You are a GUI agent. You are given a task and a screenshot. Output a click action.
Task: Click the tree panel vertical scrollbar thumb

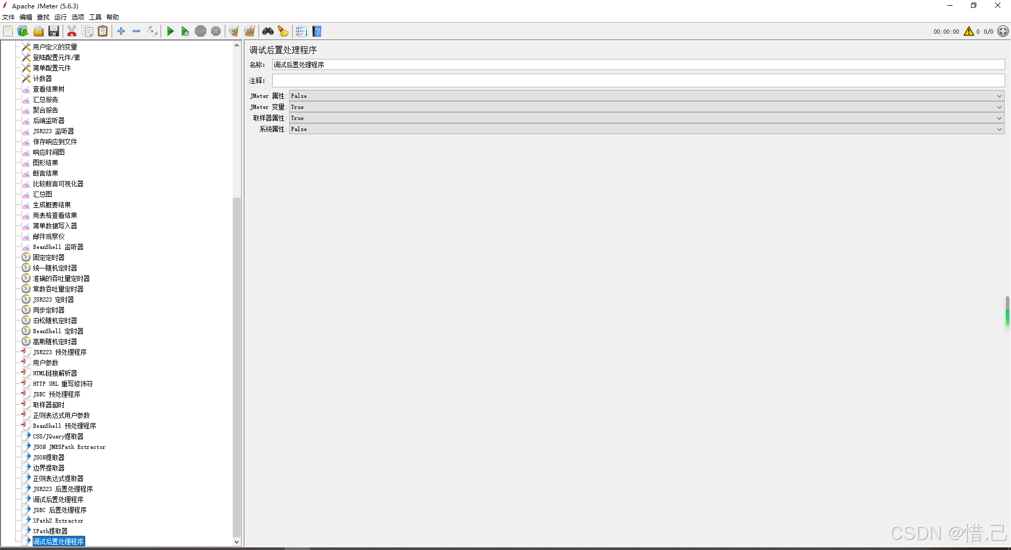pyautogui.click(x=236, y=367)
